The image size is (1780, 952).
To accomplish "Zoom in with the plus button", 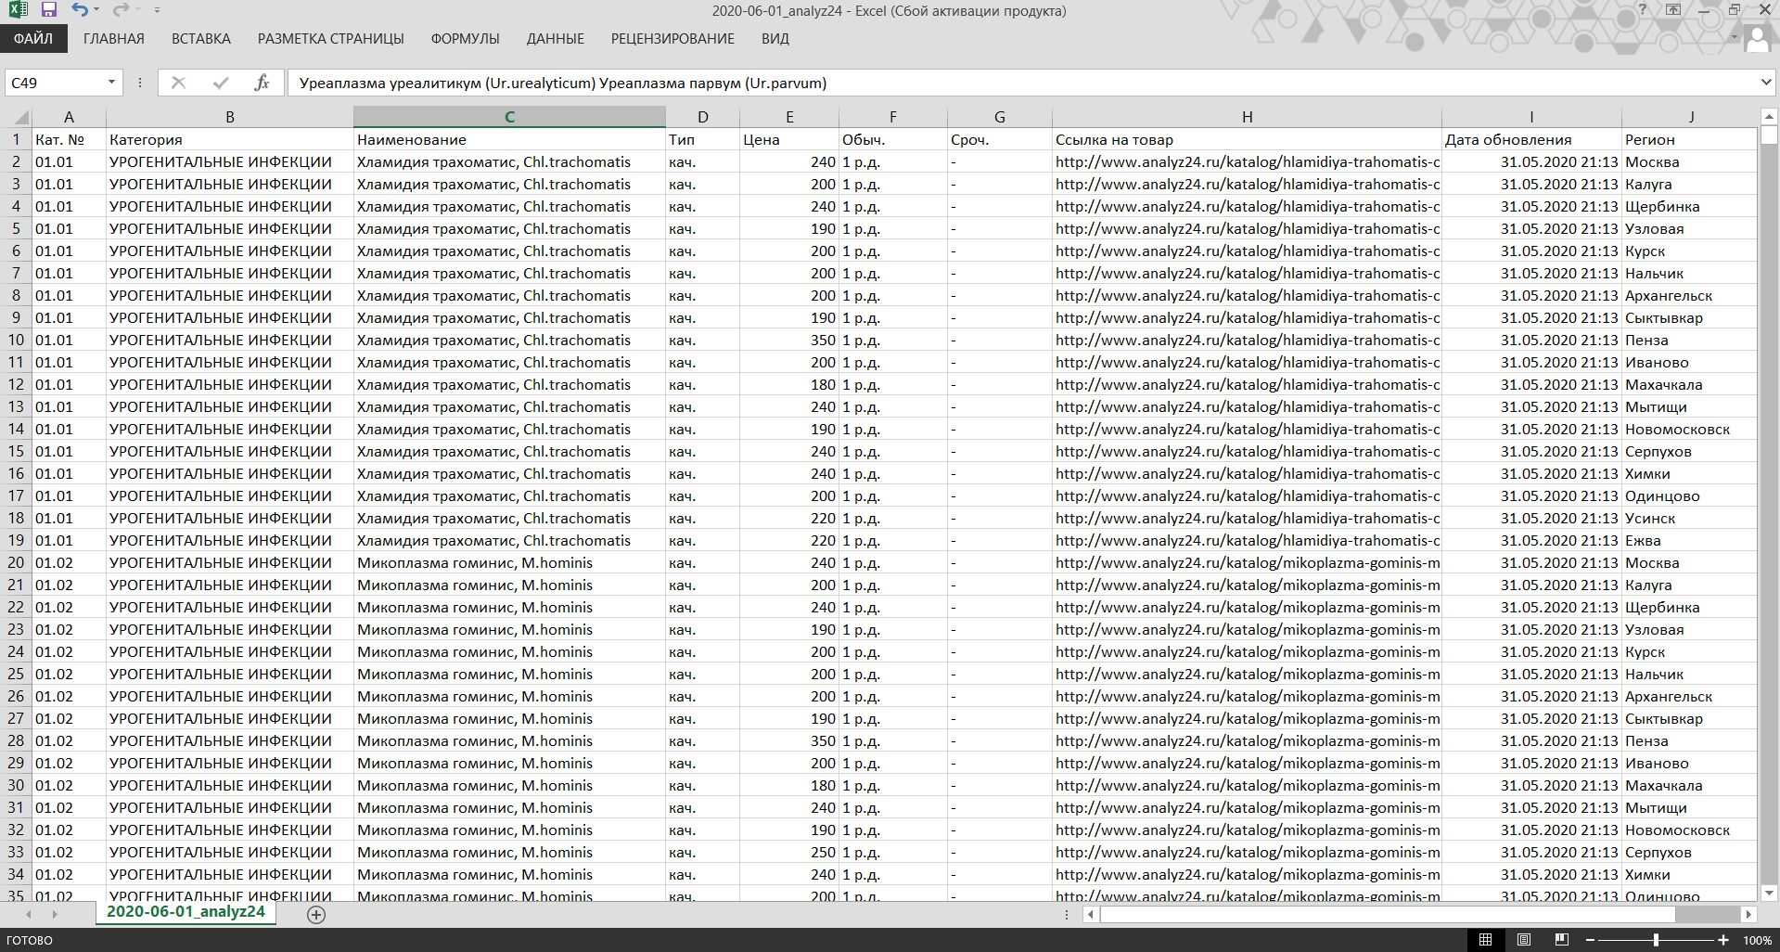I will (x=1723, y=940).
